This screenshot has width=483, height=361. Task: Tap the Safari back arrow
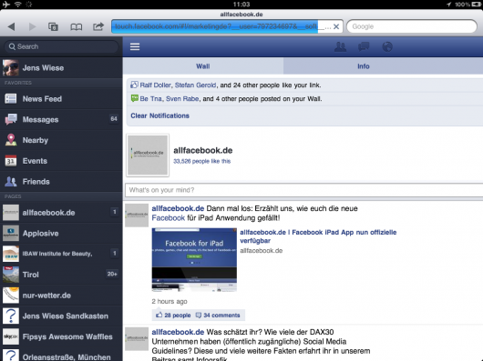tap(12, 26)
